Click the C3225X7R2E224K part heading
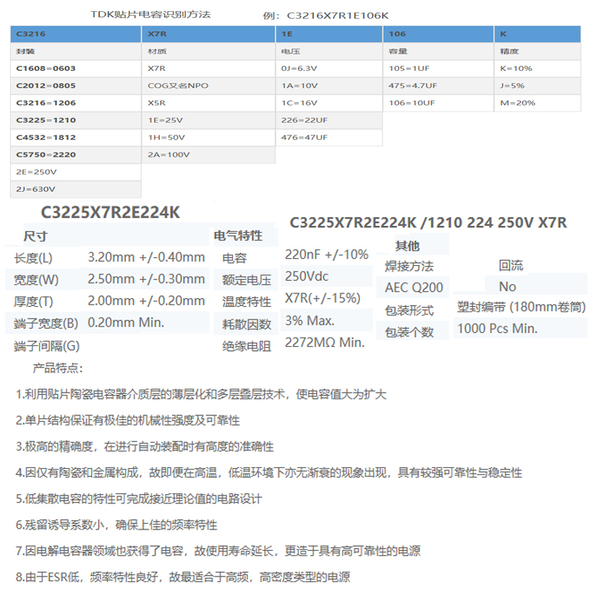Image resolution: width=590 pixels, height=590 pixels. pyautogui.click(x=110, y=212)
